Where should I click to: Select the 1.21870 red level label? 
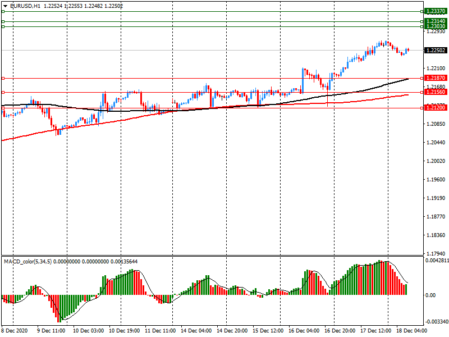click(x=436, y=78)
